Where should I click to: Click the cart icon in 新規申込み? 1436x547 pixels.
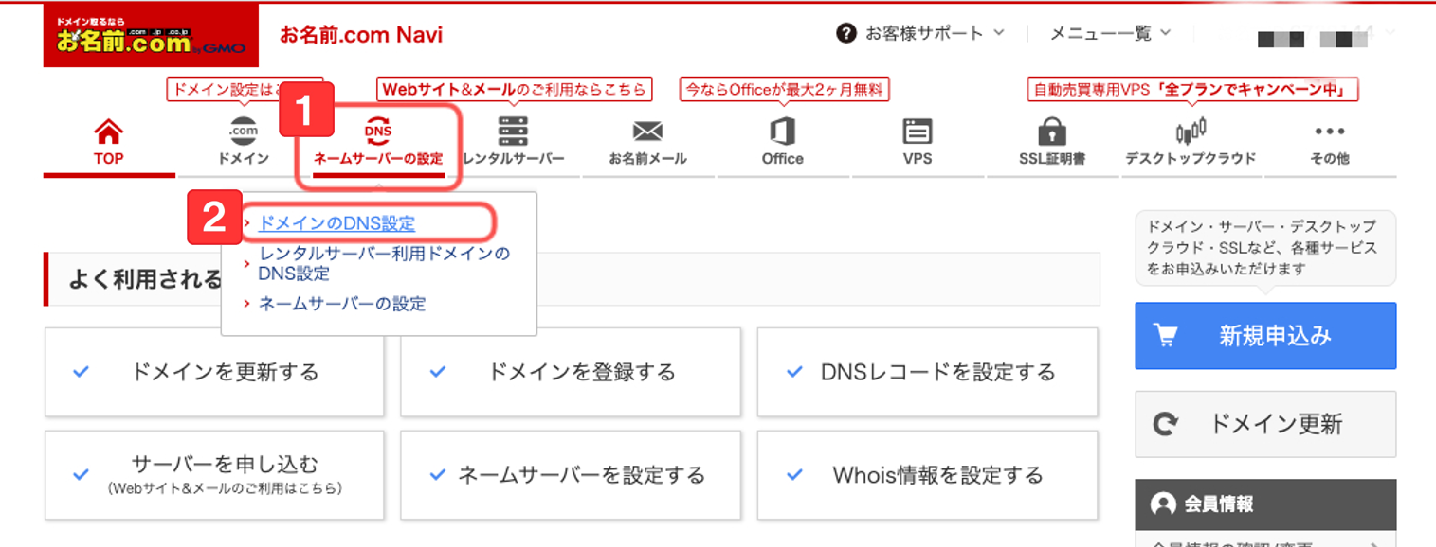tap(1164, 335)
